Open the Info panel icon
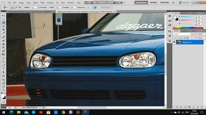 [x=170, y=25]
